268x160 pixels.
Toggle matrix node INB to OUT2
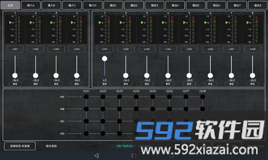point(103,109)
